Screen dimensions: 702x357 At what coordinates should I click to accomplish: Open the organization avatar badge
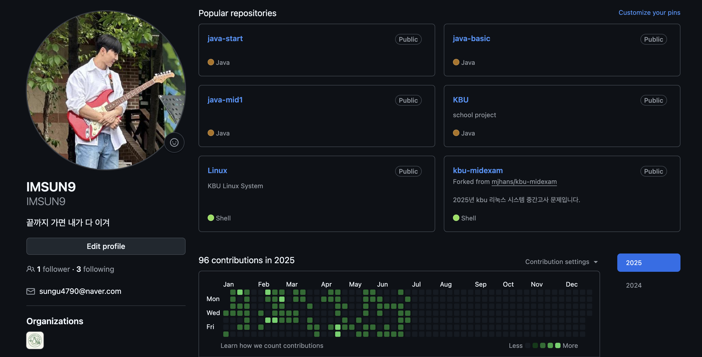click(x=35, y=340)
